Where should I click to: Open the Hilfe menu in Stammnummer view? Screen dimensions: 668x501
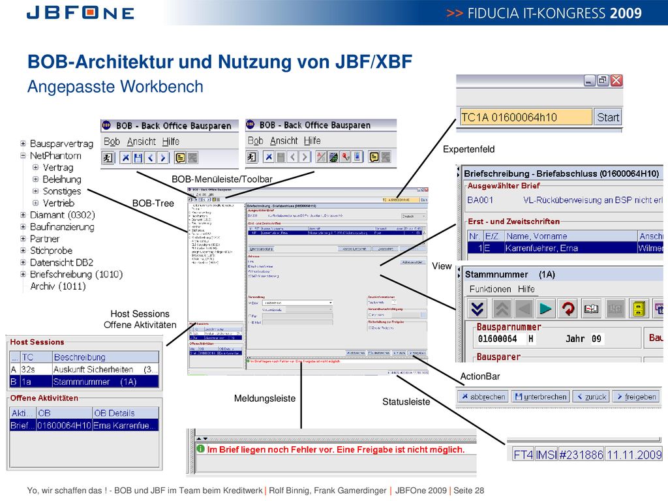click(x=526, y=289)
